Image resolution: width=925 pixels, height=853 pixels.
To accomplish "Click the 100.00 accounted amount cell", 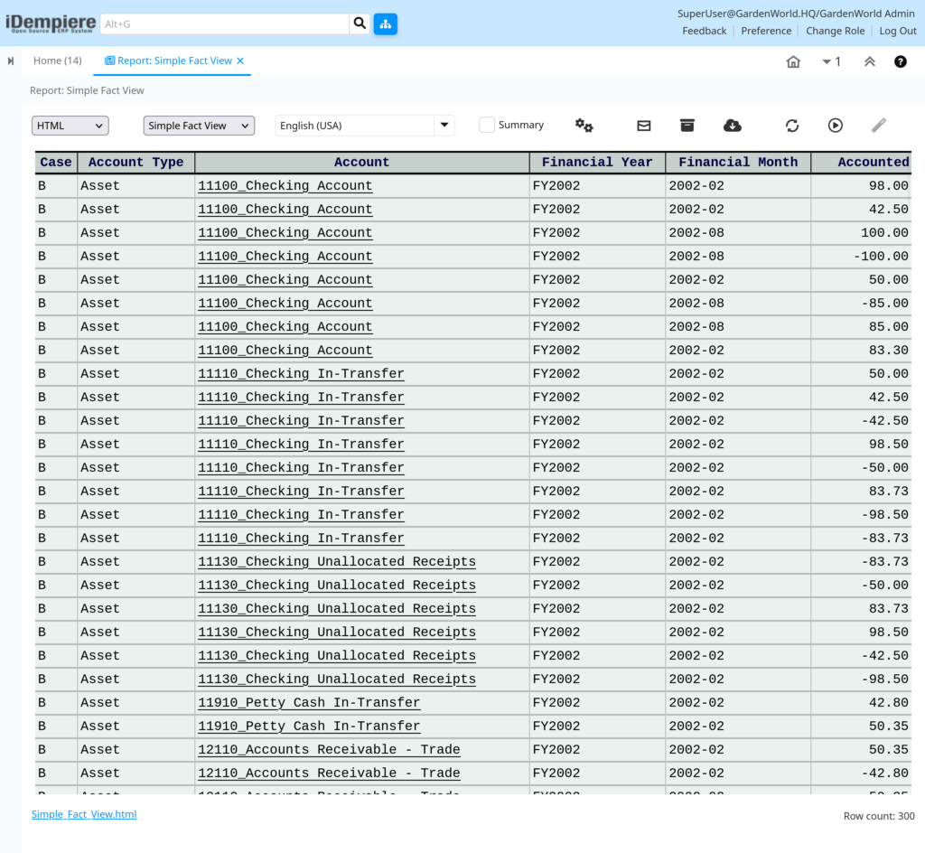I will click(861, 233).
